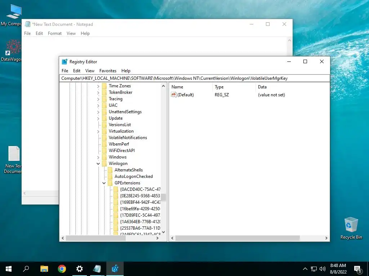Select the UnattendSettings key label
Image resolution: width=369 pixels, height=276 pixels.
(125, 112)
